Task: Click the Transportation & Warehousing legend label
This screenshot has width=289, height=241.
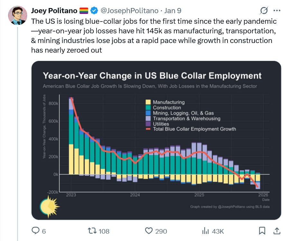Action: (x=186, y=118)
